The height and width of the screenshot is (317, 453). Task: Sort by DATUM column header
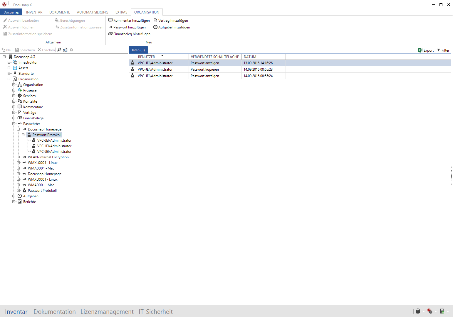(x=264, y=57)
